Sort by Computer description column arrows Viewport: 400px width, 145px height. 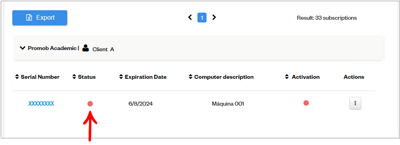(191, 77)
